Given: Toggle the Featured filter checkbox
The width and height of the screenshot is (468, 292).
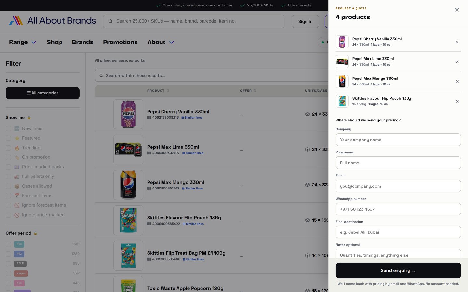Looking at the screenshot, I should 8,138.
